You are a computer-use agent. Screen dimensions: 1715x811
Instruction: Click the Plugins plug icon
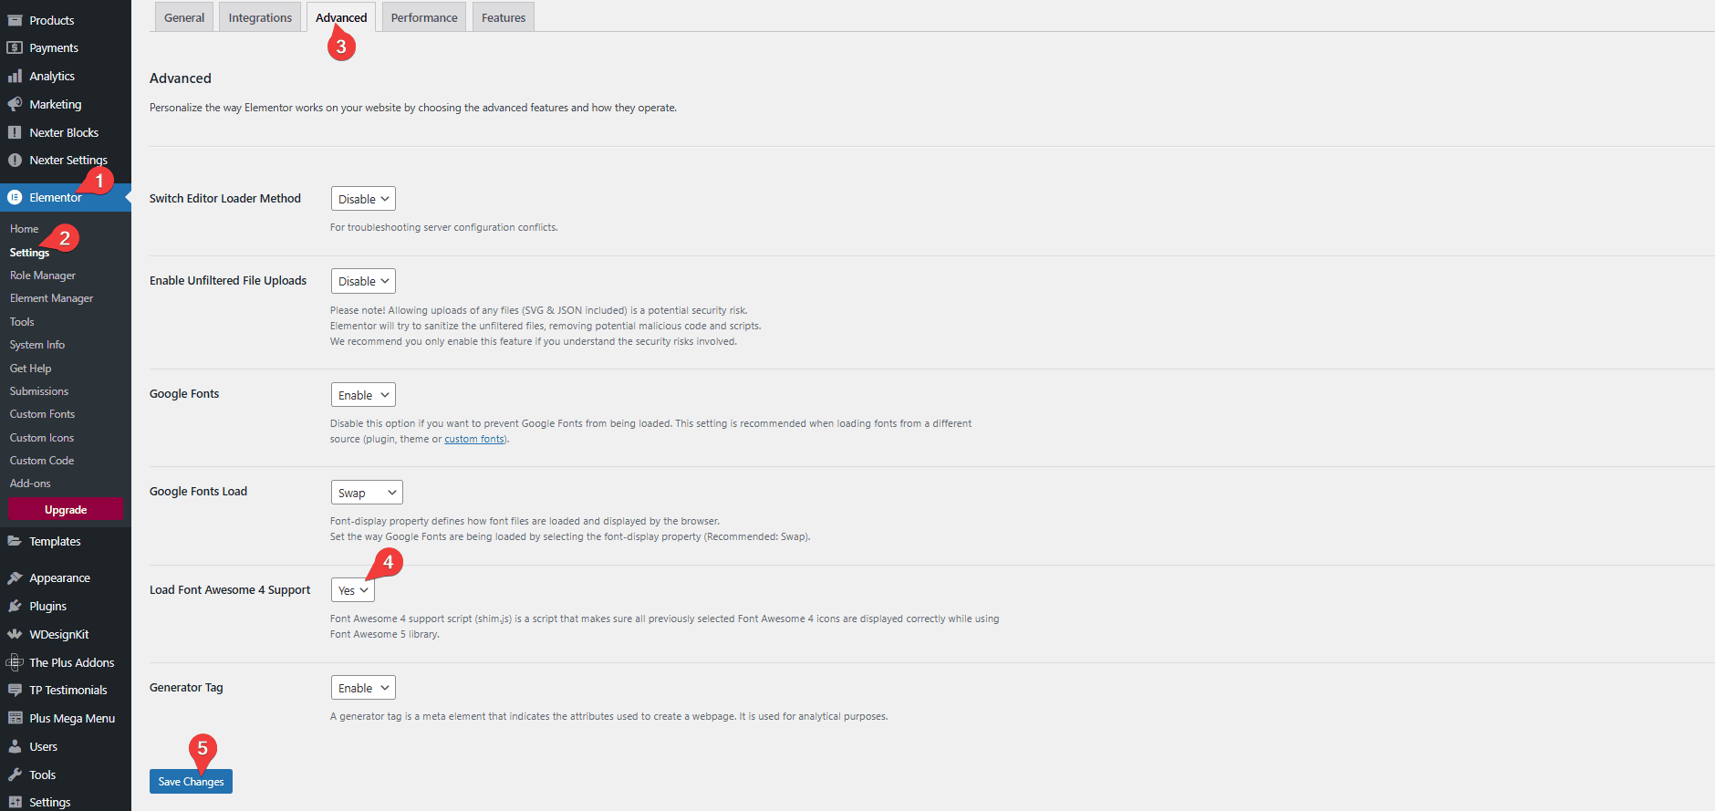tap(15, 606)
